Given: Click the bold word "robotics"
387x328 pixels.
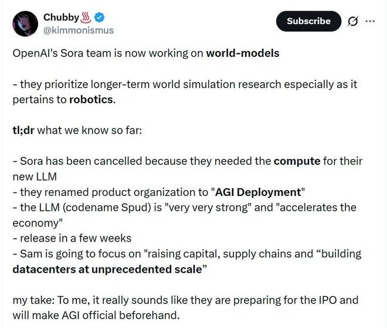Looking at the screenshot, I should [91, 99].
